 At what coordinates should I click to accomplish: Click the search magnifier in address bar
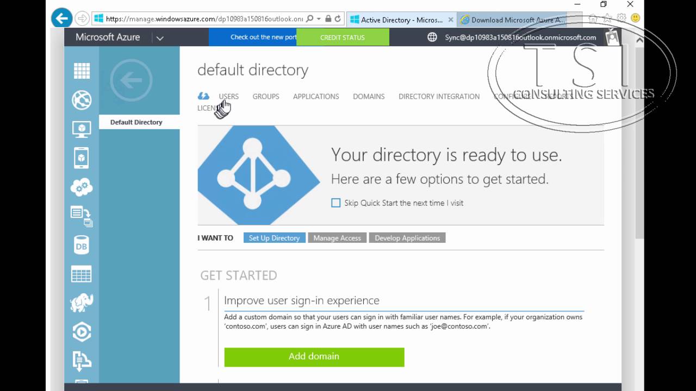tap(310, 18)
